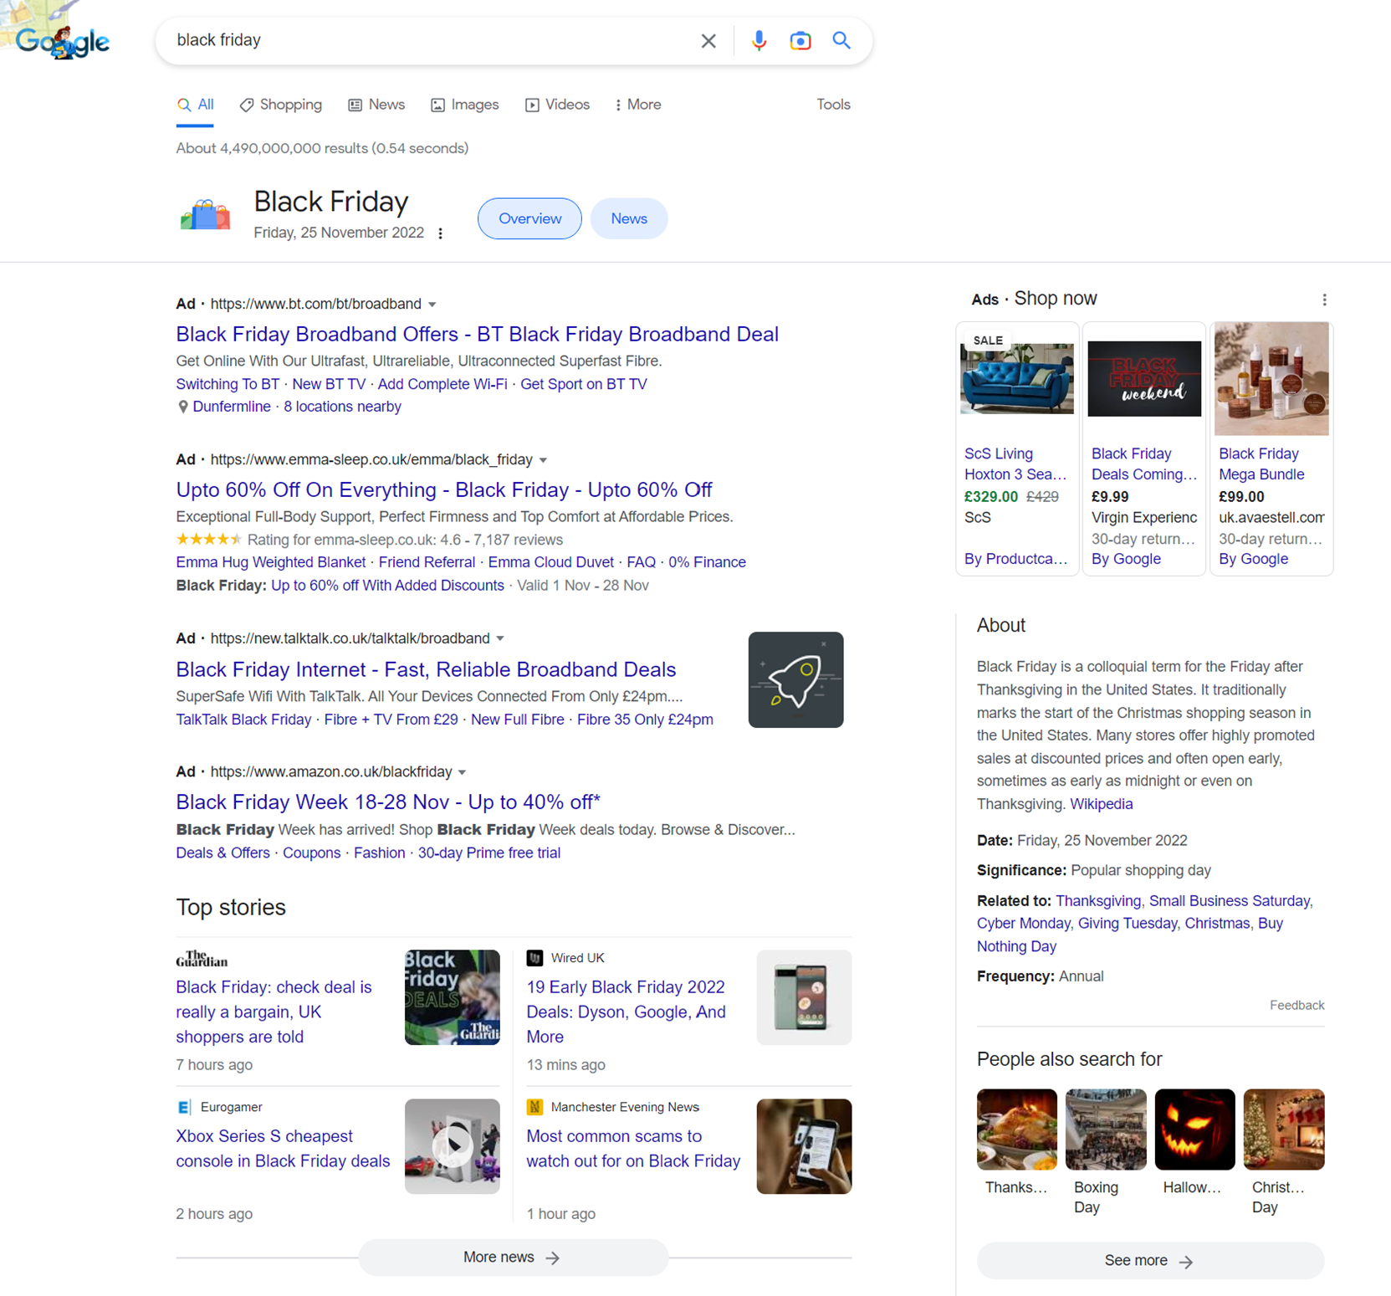Click the Pixel phone story thumbnail
The width and height of the screenshot is (1391, 1296).
coord(804,997)
